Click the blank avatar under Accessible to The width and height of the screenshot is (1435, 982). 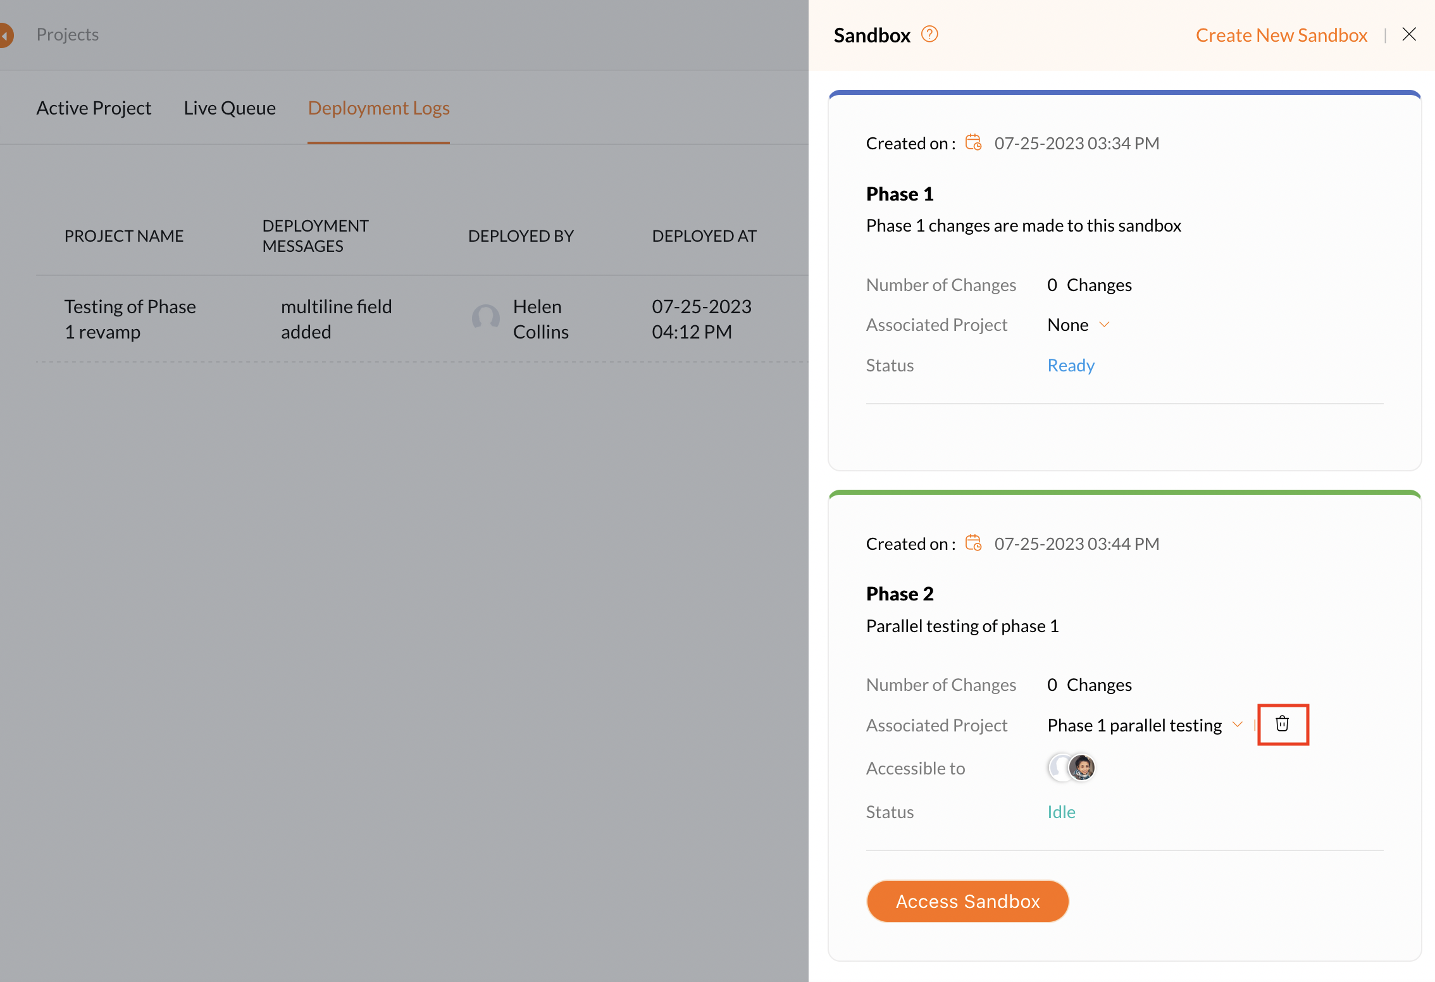1058,768
